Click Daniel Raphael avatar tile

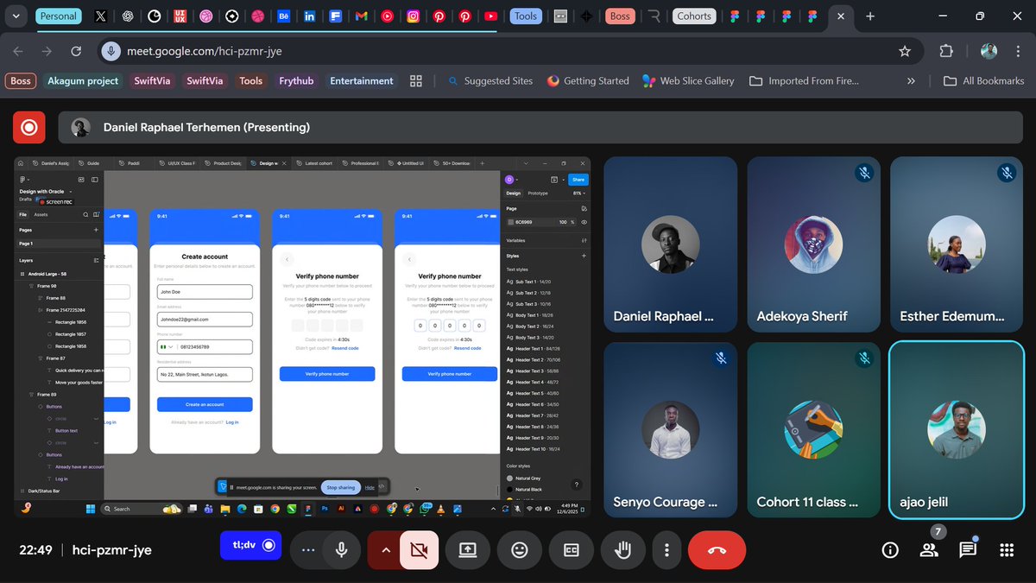tap(670, 244)
